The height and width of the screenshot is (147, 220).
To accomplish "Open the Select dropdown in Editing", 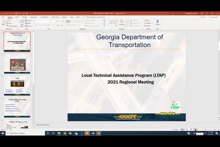I will [148, 26].
